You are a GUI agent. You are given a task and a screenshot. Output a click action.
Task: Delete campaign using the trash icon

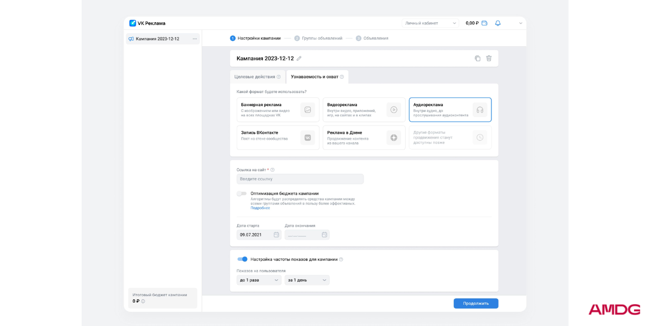click(x=489, y=59)
